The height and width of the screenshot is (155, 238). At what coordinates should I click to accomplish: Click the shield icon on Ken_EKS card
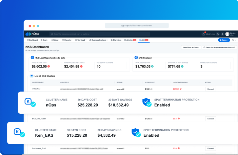tap(136, 133)
